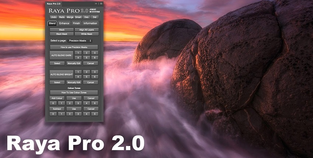Image resolution: width=313 pixels, height=158 pixels.
Task: Choose mask 4 beside Auto Blend Bright
Action: [78, 77]
